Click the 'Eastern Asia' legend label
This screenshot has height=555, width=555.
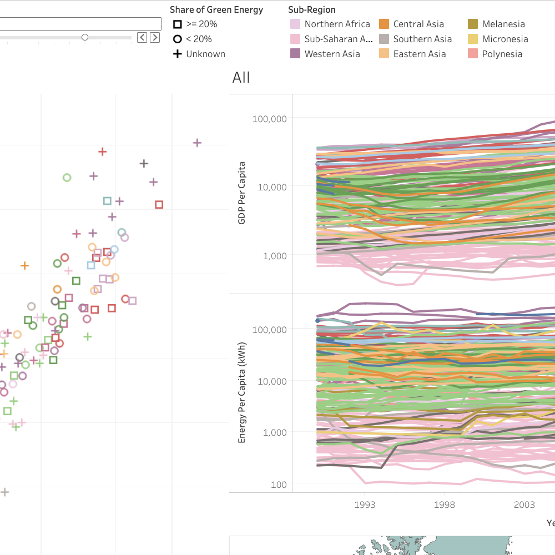(420, 54)
